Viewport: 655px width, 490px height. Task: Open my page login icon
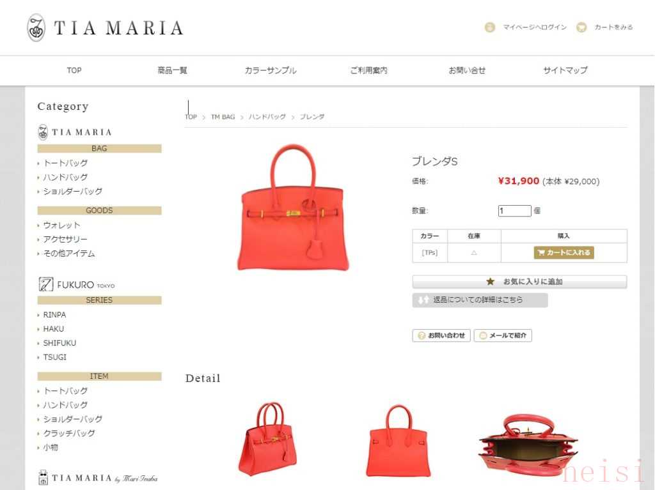click(x=489, y=27)
